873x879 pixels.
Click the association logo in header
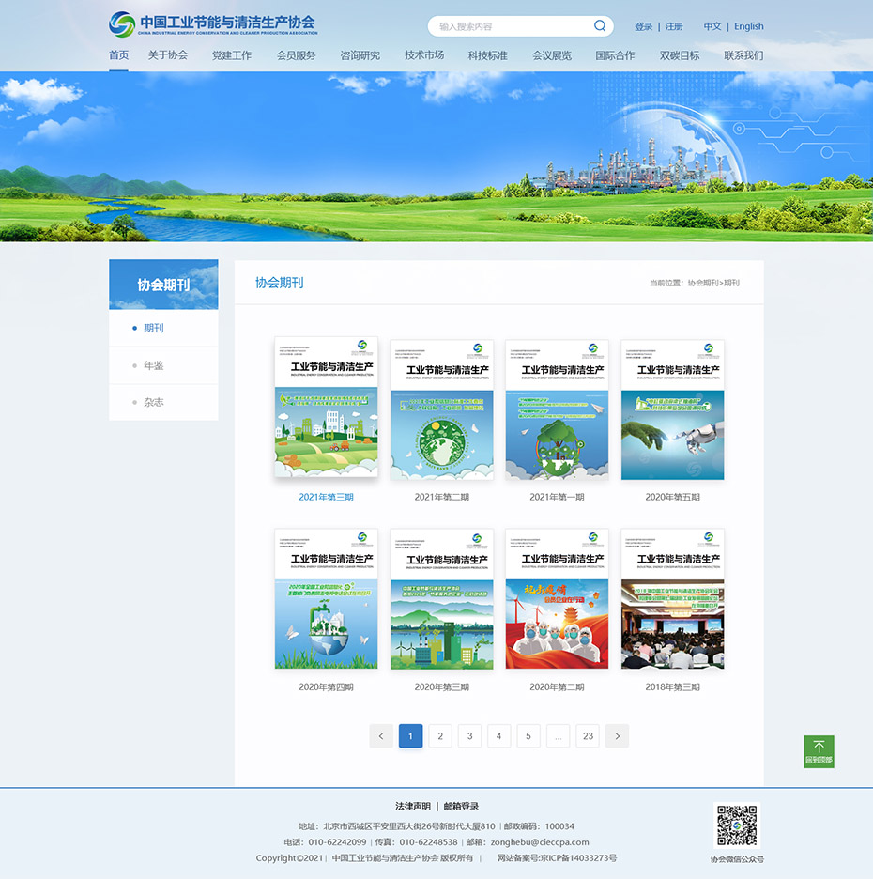coord(213,23)
